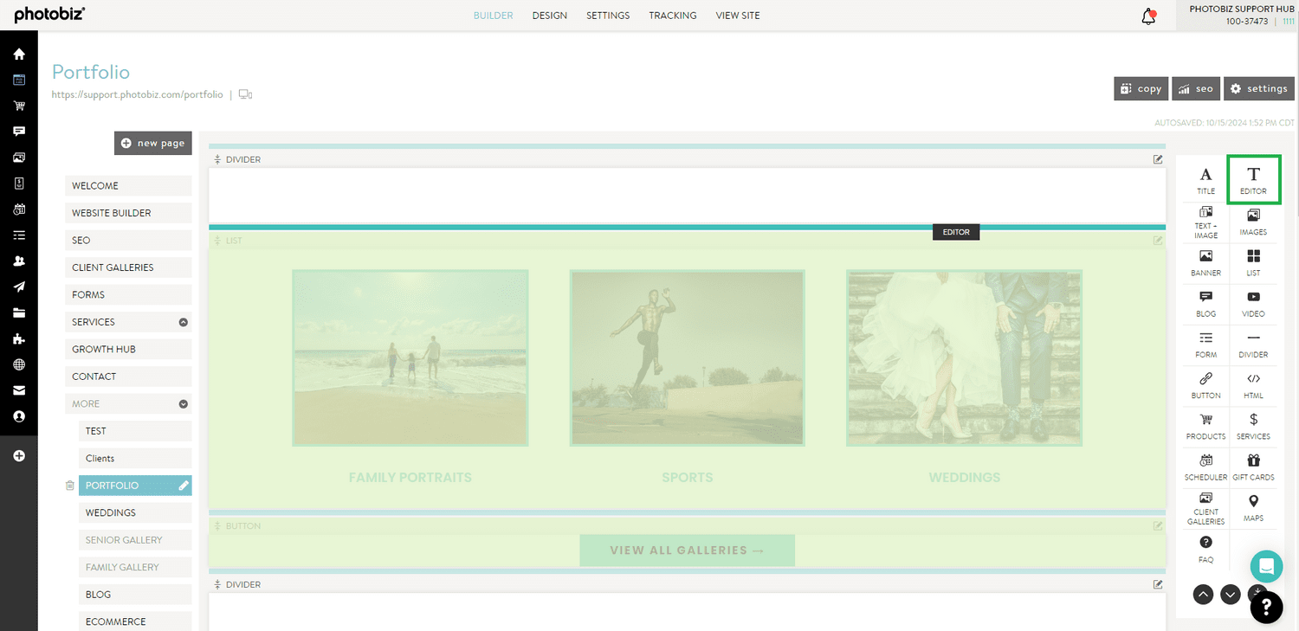This screenshot has width=1299, height=631.
Task: Insert a Video block
Action: [x=1253, y=304]
